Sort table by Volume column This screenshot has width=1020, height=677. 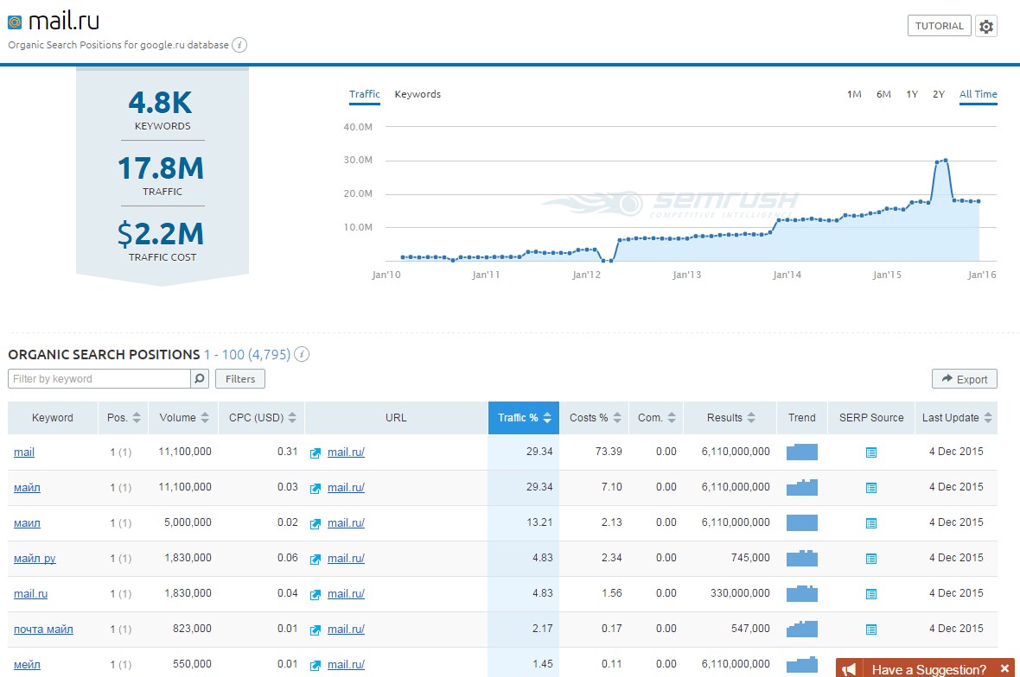point(184,418)
